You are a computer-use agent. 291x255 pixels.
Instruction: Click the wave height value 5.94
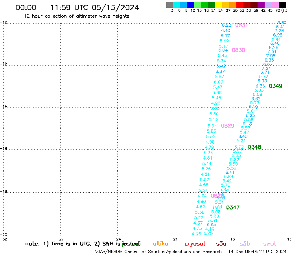(212, 126)
